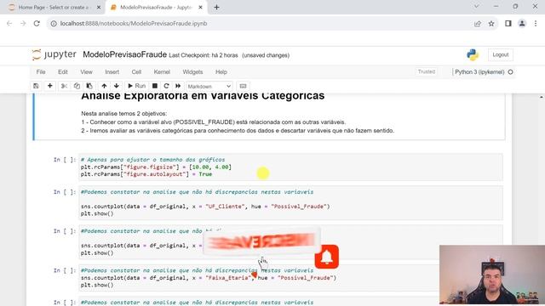The height and width of the screenshot is (306, 545).
Task: Select the Faixa_Etaria countplot code cell
Action: pos(290,278)
